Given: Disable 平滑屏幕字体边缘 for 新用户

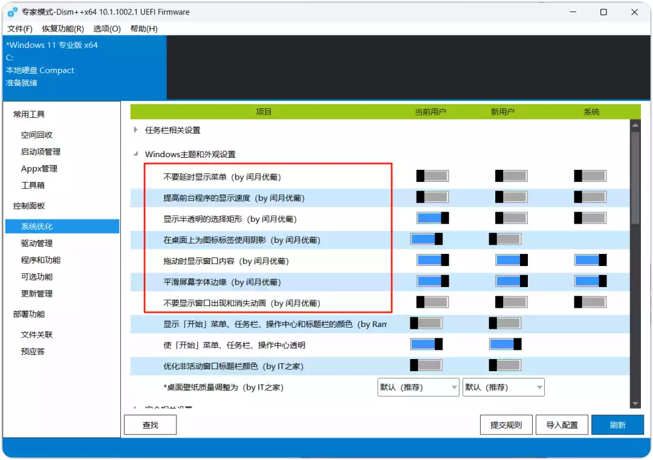Looking at the screenshot, I should coord(512,281).
